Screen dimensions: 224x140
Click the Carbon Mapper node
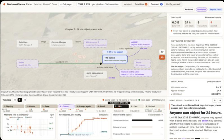point(61,44)
